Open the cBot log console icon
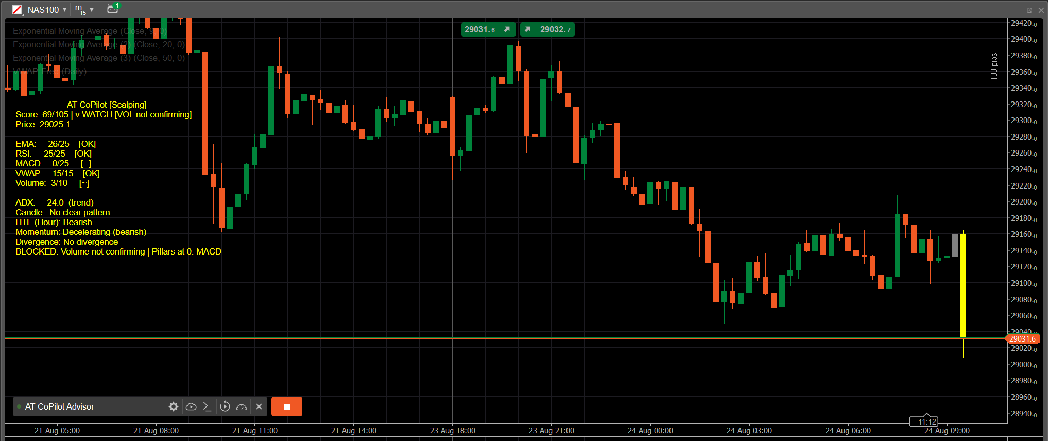1048x441 pixels. [x=207, y=406]
